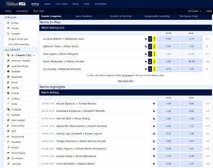Click the E-Sports icon in sidebar

(9, 110)
